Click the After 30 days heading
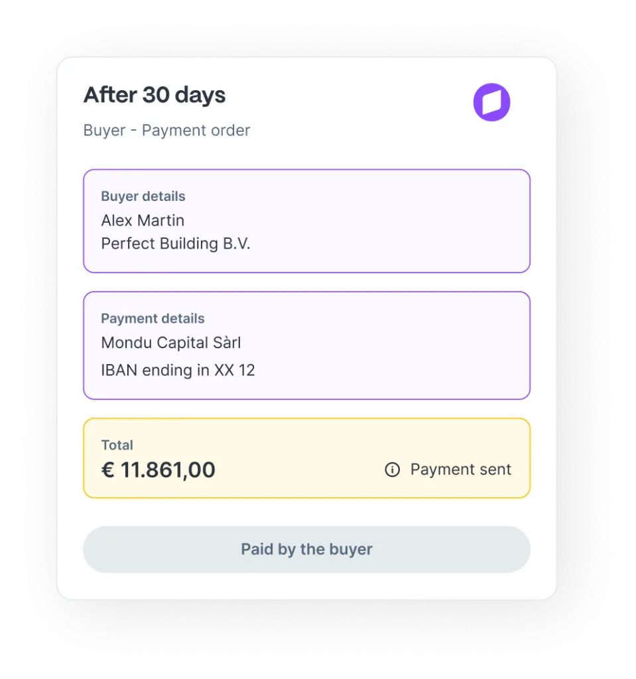Viewport: 636px width, 679px height. pyautogui.click(x=155, y=95)
